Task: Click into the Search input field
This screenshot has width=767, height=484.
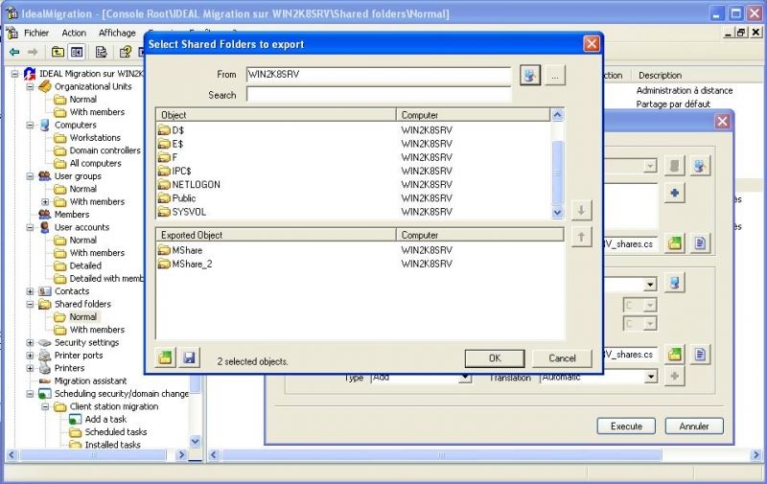Action: pyautogui.click(x=379, y=95)
